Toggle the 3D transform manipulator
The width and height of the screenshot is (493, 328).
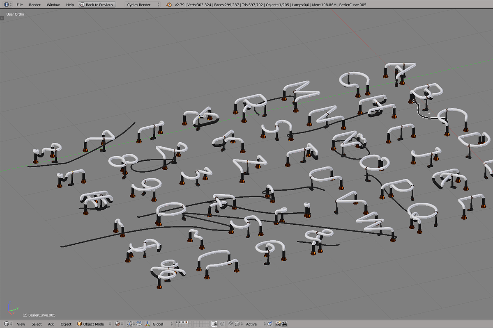(x=147, y=324)
